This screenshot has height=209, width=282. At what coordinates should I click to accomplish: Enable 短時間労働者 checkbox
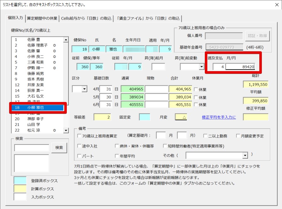[165, 146]
